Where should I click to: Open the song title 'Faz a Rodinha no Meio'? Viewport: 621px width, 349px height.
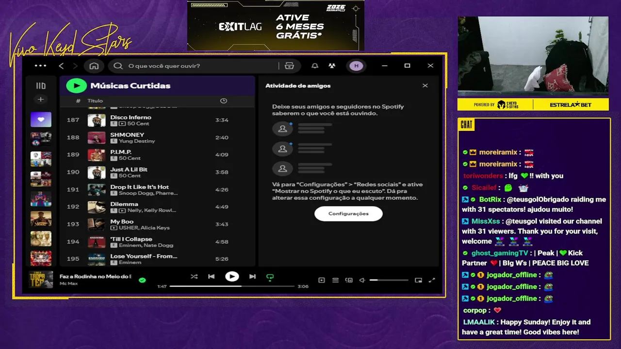pos(96,276)
